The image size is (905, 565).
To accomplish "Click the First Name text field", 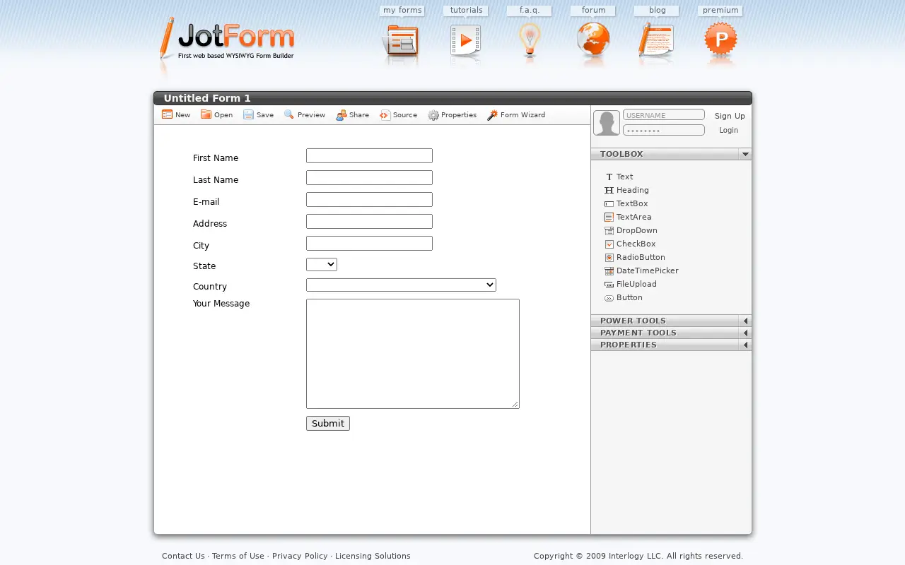I will coord(369,155).
